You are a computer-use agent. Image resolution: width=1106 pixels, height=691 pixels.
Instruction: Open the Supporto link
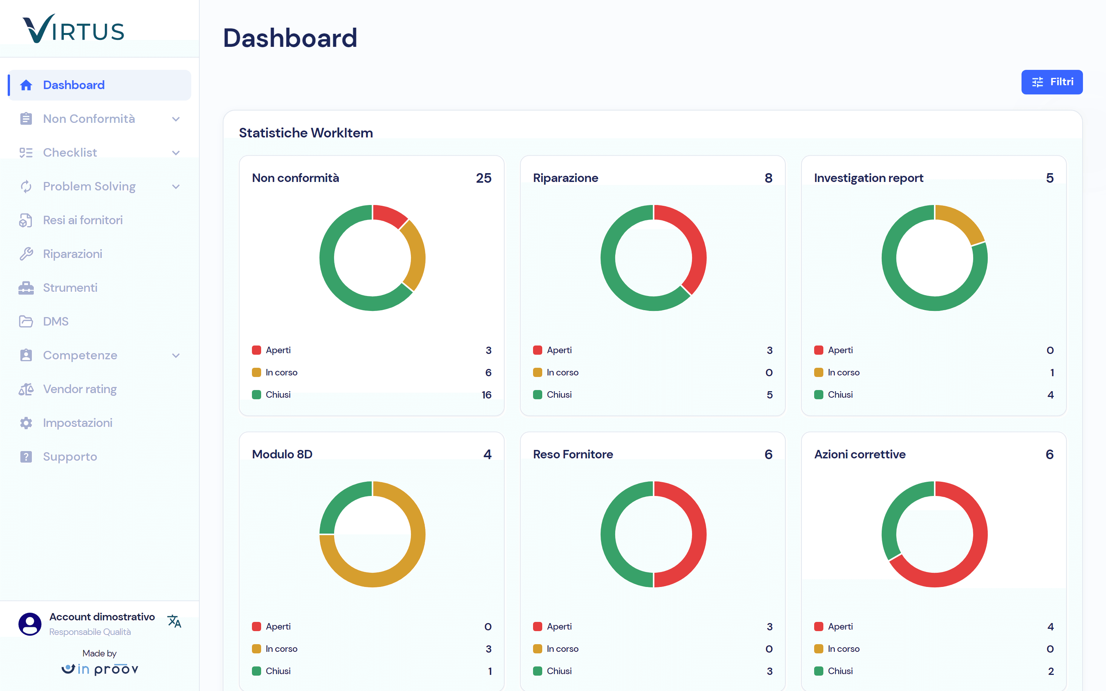(99, 457)
